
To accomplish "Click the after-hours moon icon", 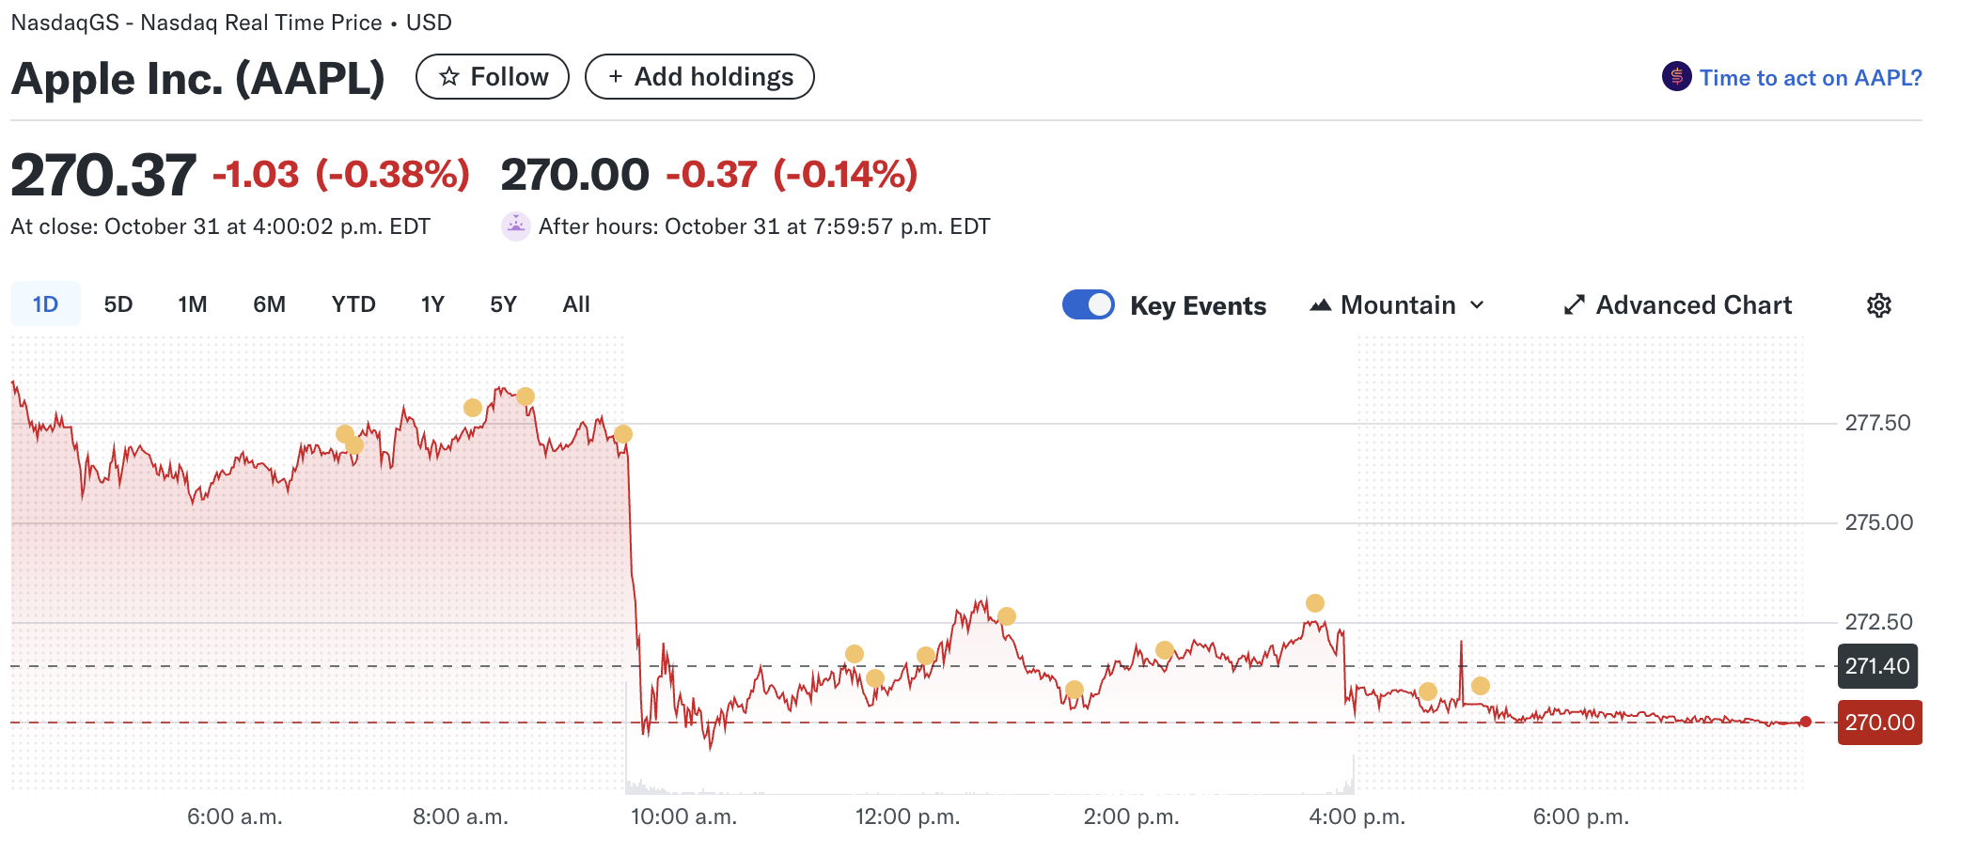I will (x=515, y=226).
